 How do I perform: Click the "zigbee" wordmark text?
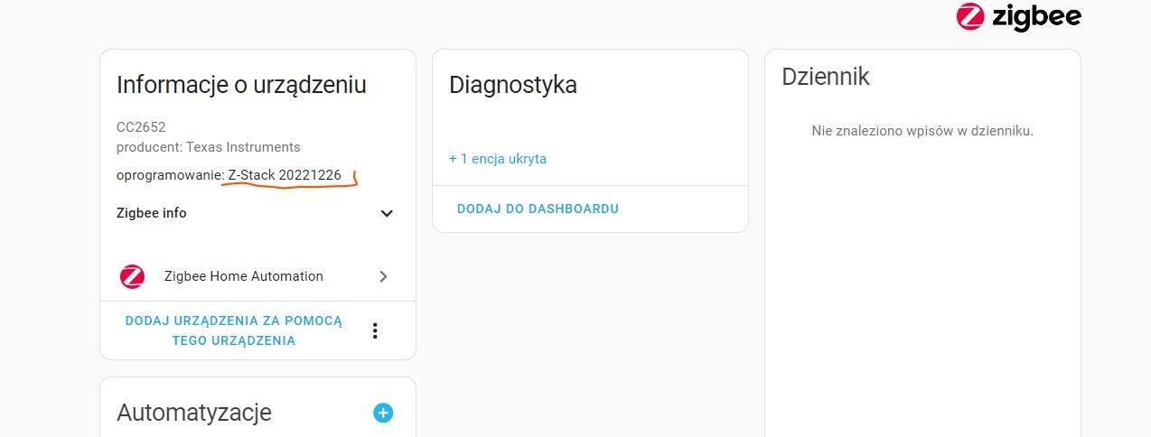[x=1036, y=16]
